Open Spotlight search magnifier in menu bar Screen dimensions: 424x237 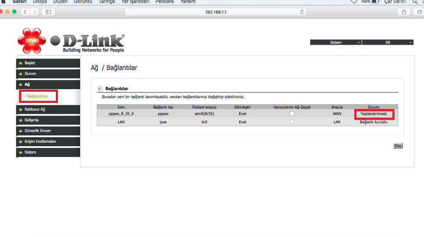tap(414, 2)
